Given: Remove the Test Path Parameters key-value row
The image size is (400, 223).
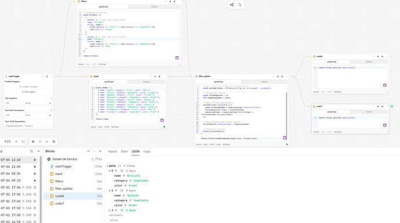Looking at the screenshot, I should point(50,115).
